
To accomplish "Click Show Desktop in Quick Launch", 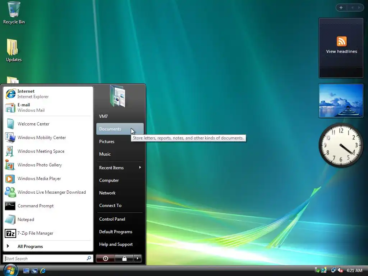I will click(26, 271).
